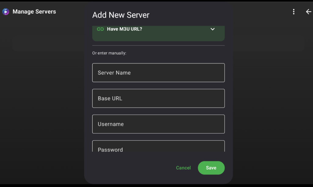Viewport: 313px width, 187px height.
Task: Focus the Username field
Action: (158, 124)
